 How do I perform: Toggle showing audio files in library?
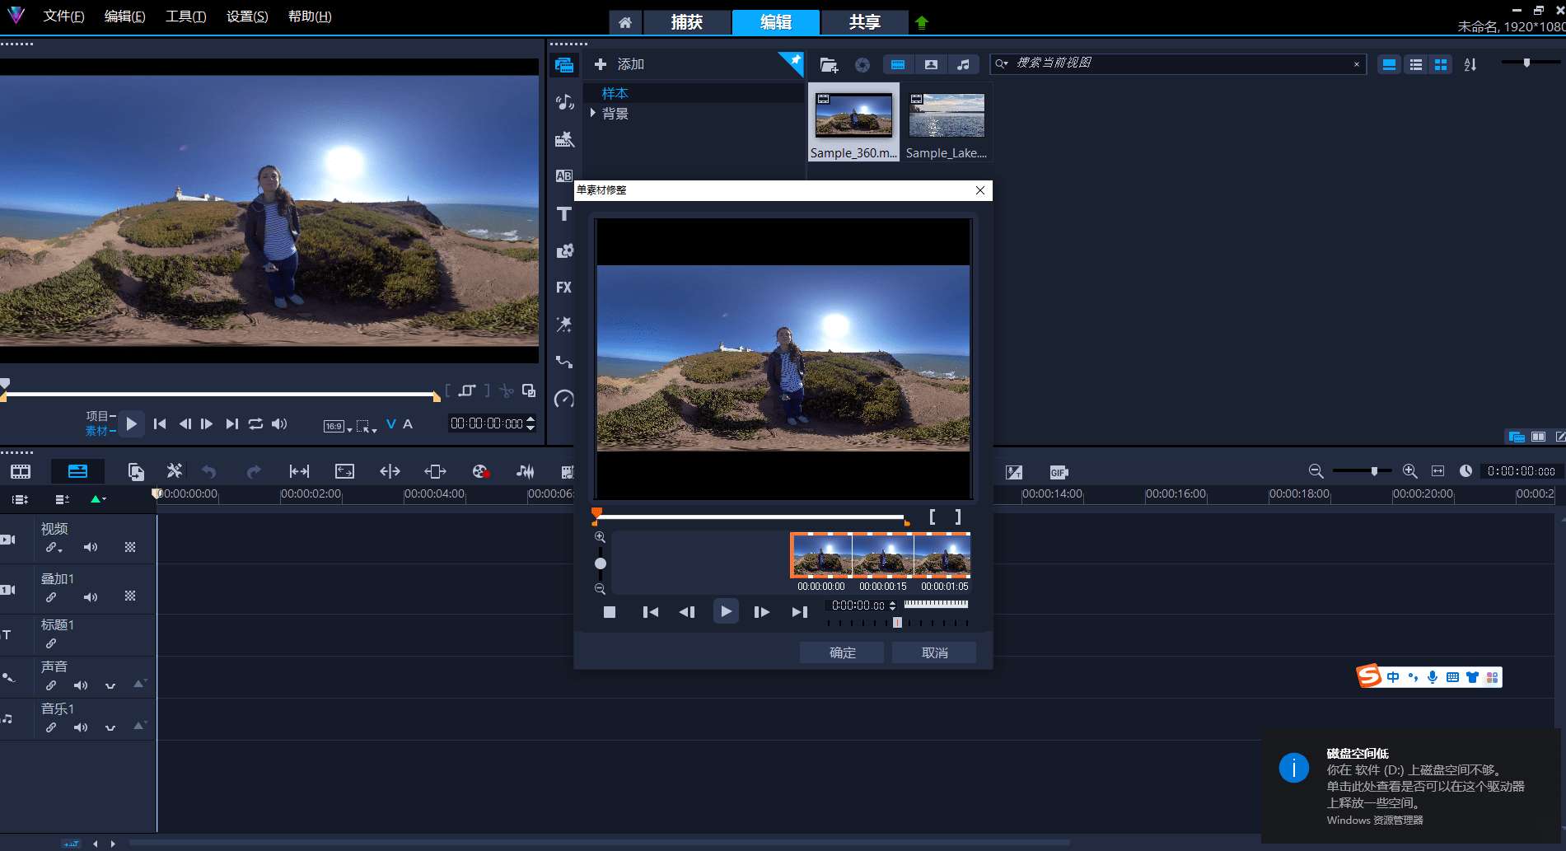[x=963, y=64]
